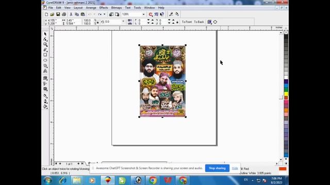This screenshot has width=330, height=185.
Task: Select the Ellipse tool
Action: pos(45,60)
